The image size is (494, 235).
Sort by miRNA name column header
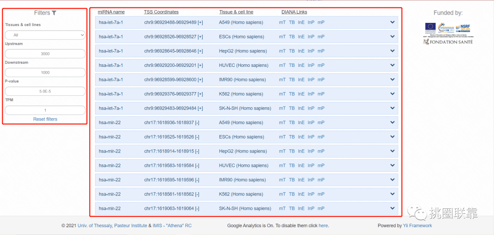111,12
